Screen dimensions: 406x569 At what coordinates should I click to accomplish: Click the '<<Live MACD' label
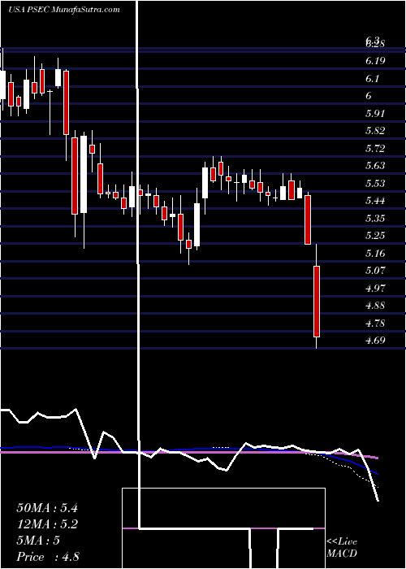342,548
